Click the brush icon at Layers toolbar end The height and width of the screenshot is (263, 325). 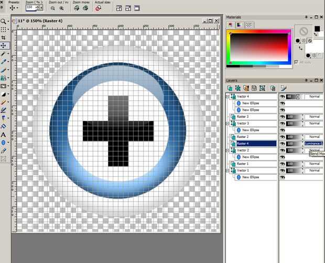[x=284, y=88]
